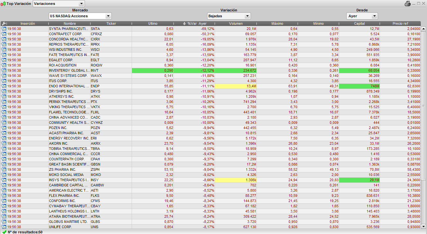Image resolution: width=427 pixels, height=234 pixels.
Task: Click green highlighted Ultimo value 0,290
Action: pos(153,70)
